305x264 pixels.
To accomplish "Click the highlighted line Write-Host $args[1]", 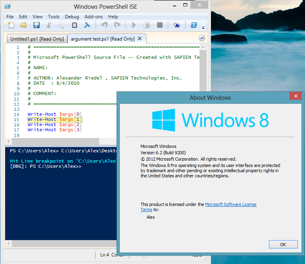I will pyautogui.click(x=55, y=119).
